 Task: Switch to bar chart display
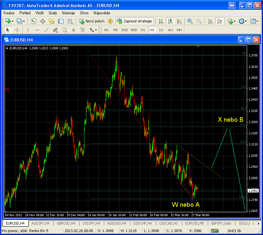coord(161,21)
